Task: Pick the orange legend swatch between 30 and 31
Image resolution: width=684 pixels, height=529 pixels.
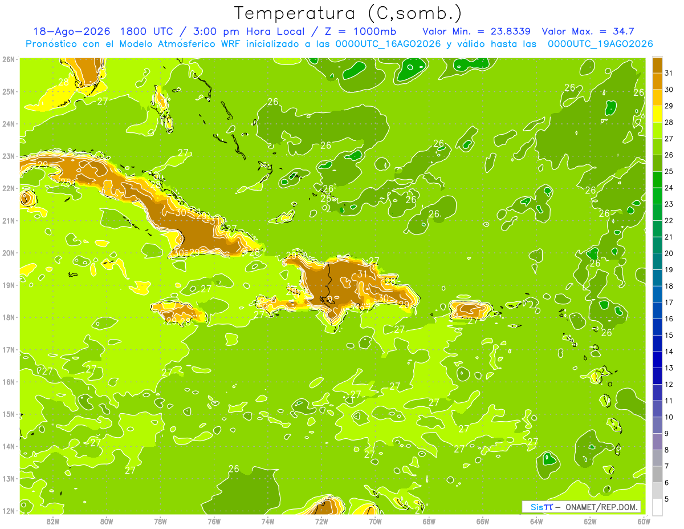Action: [657, 81]
